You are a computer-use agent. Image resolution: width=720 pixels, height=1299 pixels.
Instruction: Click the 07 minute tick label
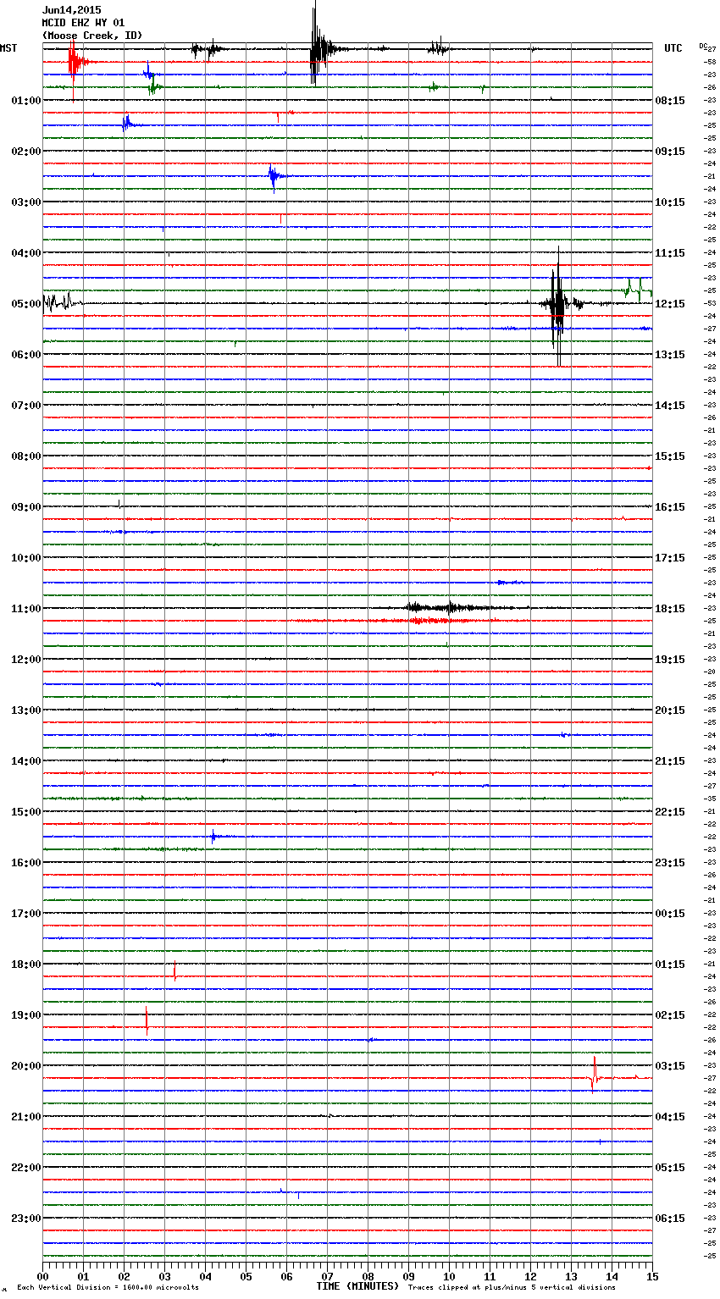(x=327, y=1276)
